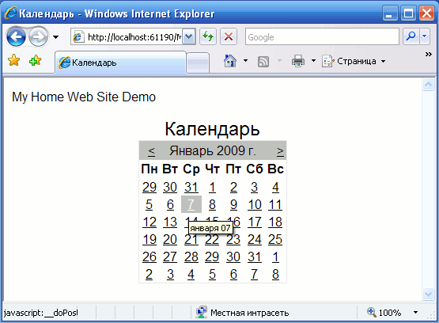Click the Google search box
This screenshot has width=439, height=323.
point(322,36)
